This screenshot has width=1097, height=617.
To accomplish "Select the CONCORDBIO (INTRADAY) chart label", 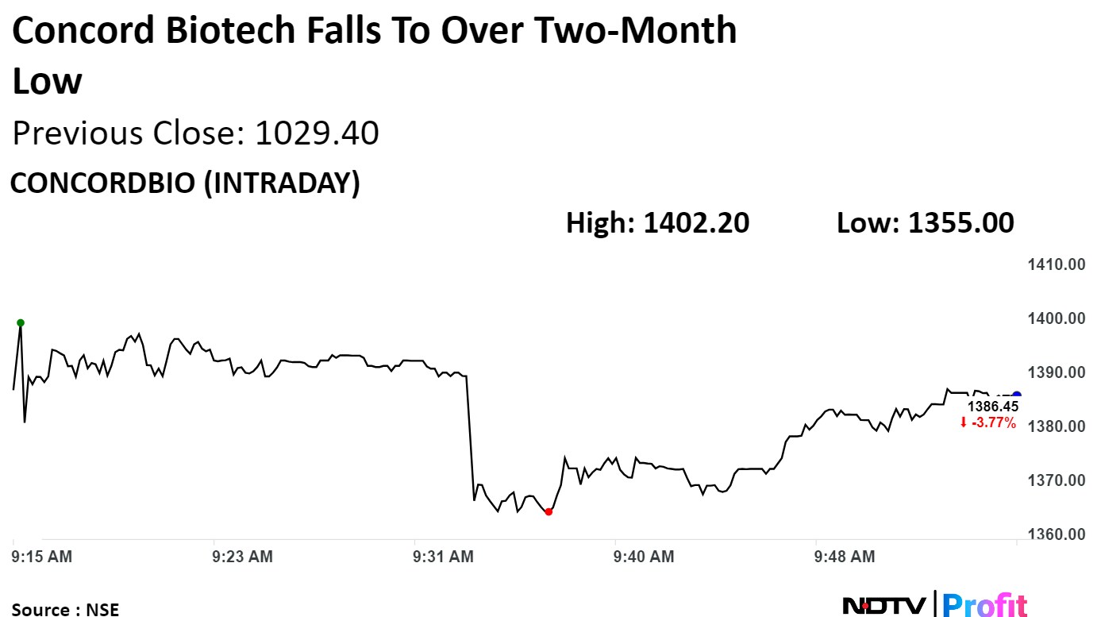I will click(185, 183).
